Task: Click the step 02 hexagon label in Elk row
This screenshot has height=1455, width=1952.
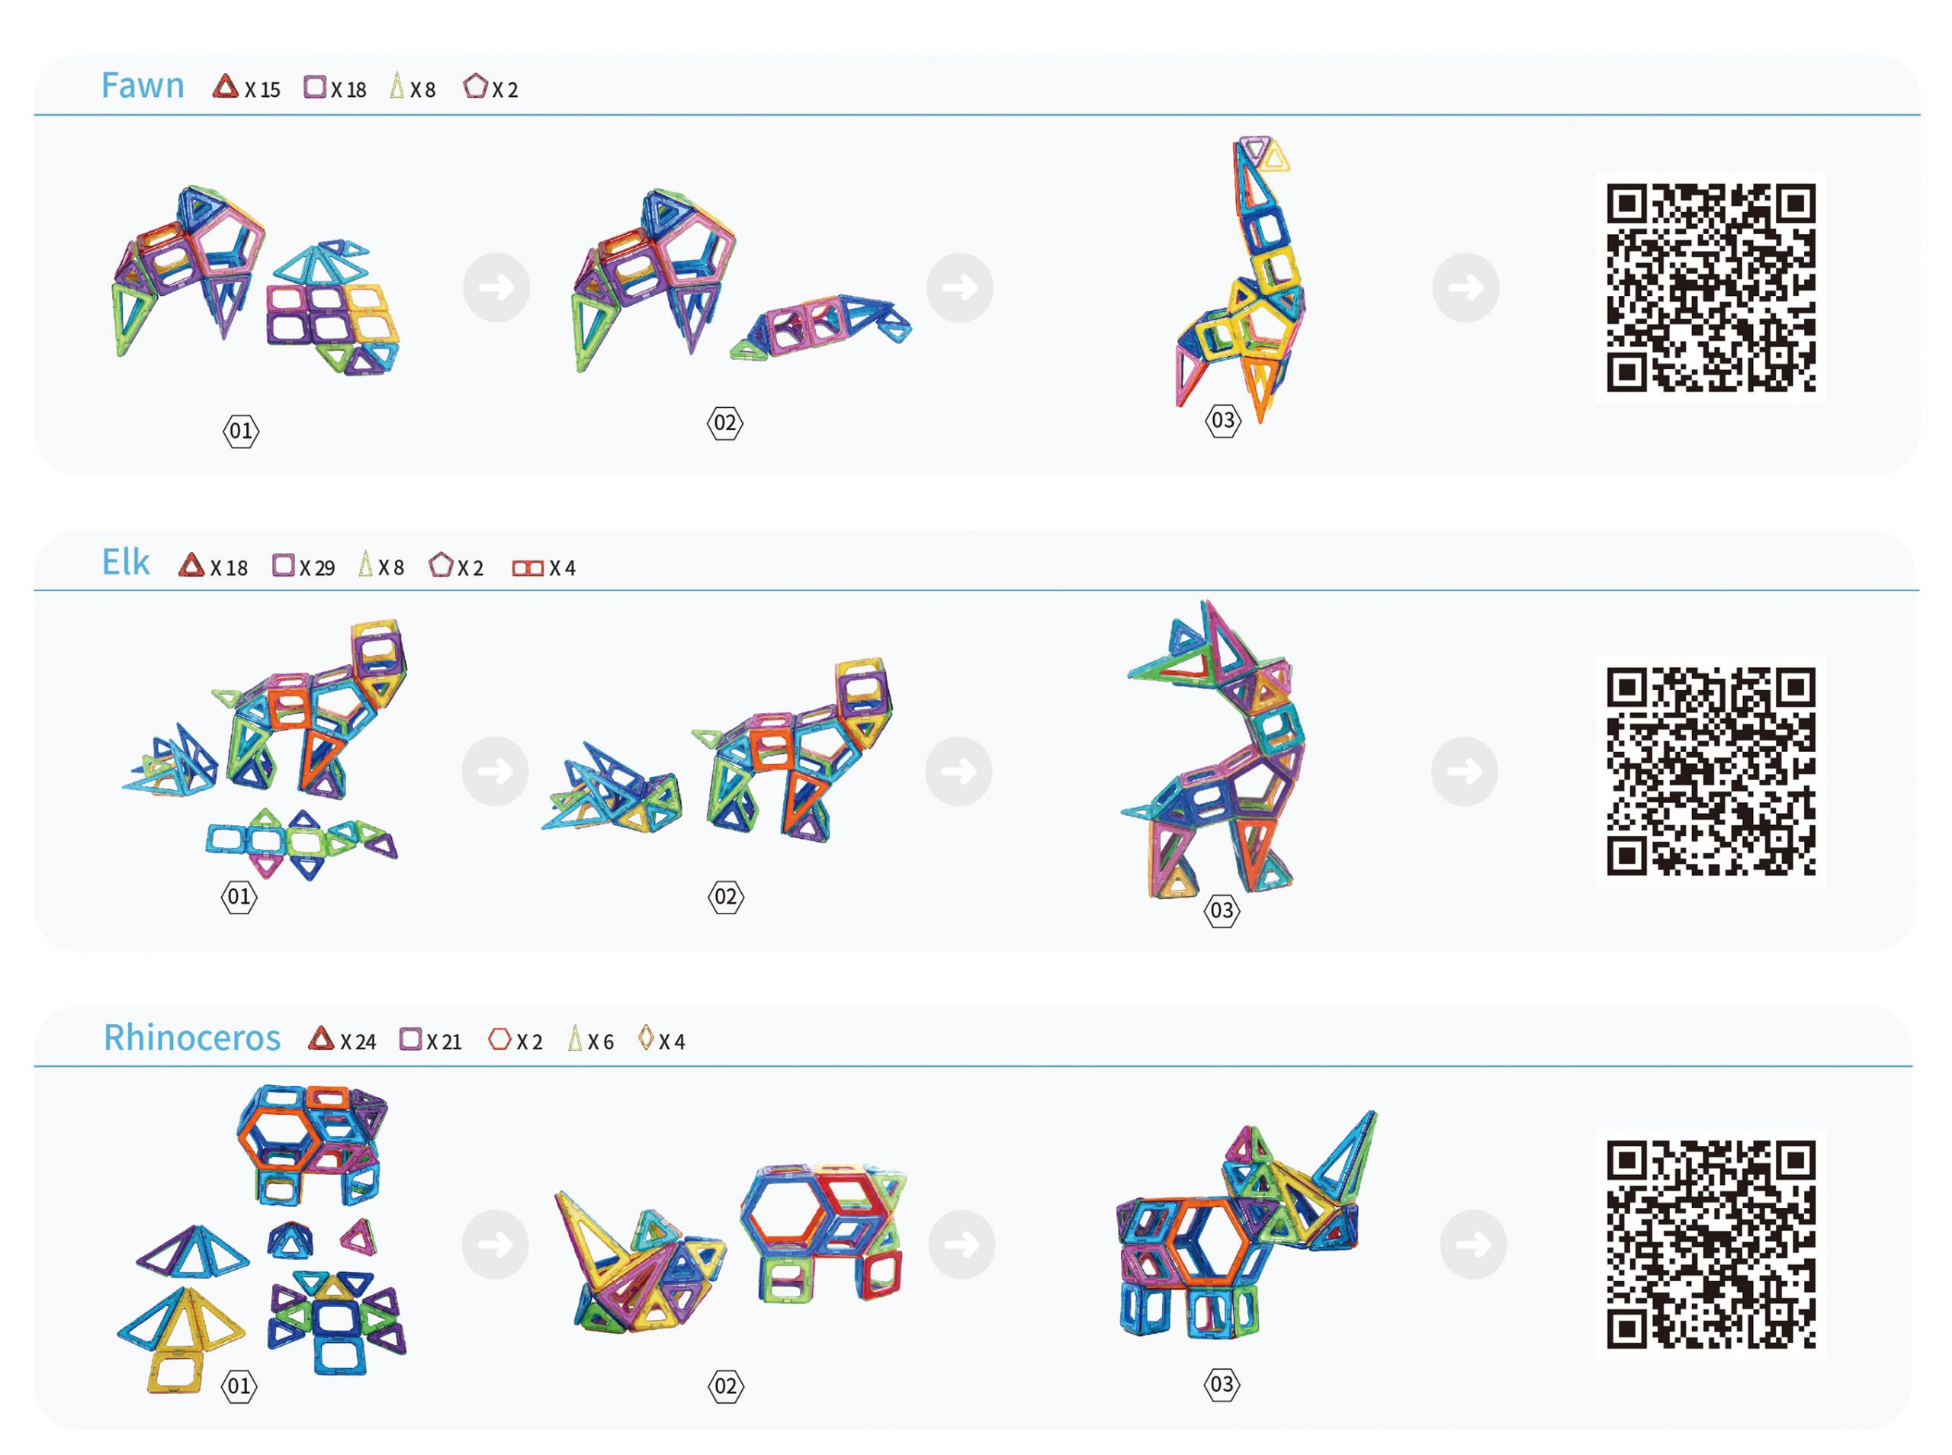Action: (727, 898)
